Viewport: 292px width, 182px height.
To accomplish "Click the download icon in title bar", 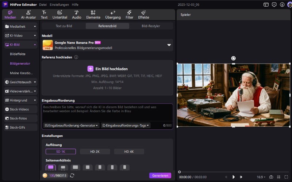I will (282, 5).
